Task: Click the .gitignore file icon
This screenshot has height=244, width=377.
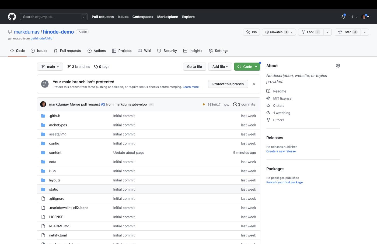Action: [x=43, y=198]
